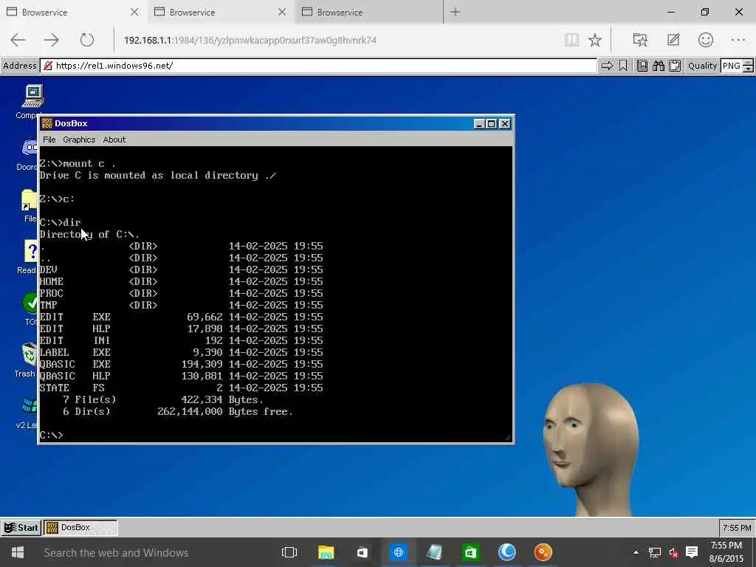Click the QBASIC EXE line in DosBox
This screenshot has width=756, height=567.
[x=182, y=364]
